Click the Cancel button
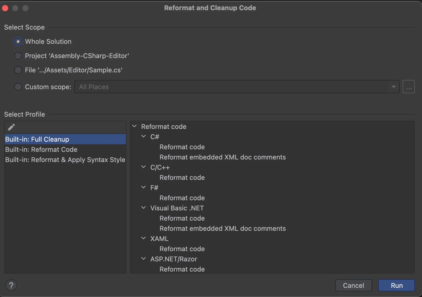422x297 pixels. (353, 285)
